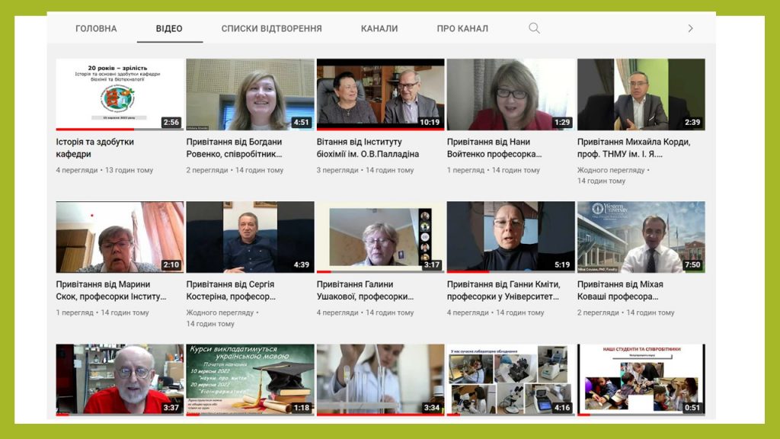Go to the ПРО КАНАЛ tab

pyautogui.click(x=462, y=29)
